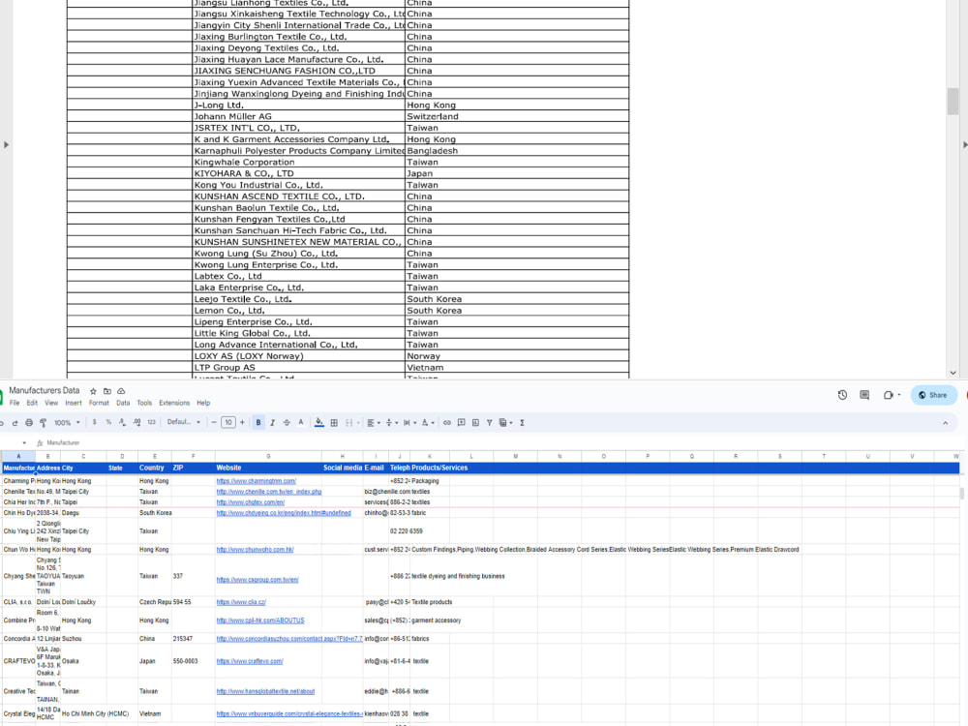The height and width of the screenshot is (726, 968).
Task: Increase font size with plus
Action: click(x=242, y=423)
